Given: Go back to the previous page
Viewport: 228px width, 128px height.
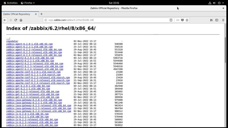Looking at the screenshot, I should pyautogui.click(x=5, y=20).
